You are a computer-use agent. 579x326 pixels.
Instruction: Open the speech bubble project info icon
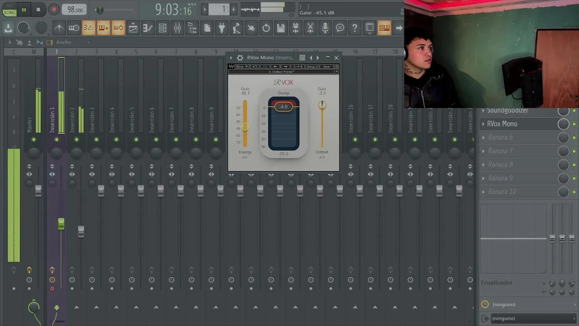pos(340,28)
